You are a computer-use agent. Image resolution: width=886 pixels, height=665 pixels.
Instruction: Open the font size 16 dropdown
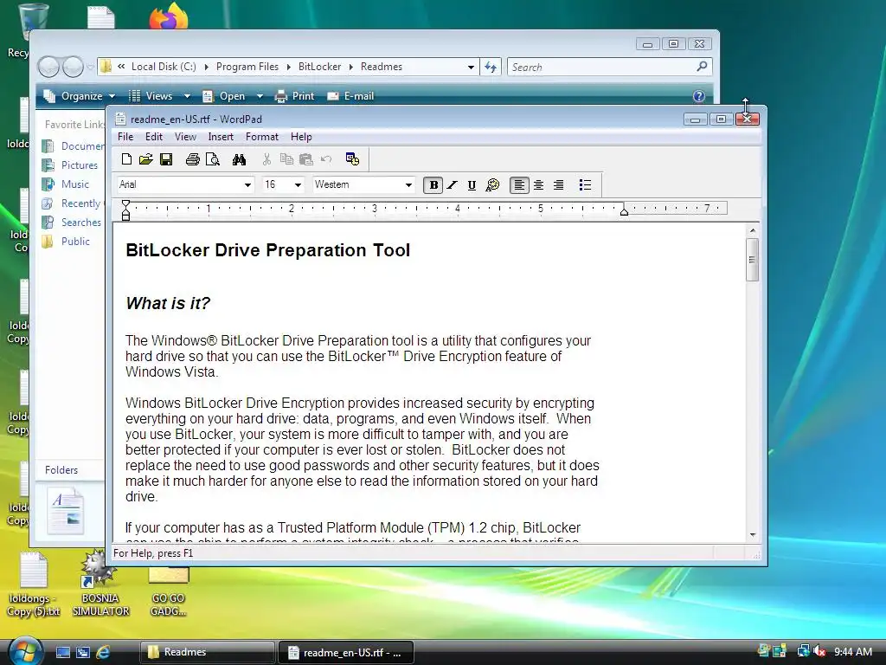(x=298, y=185)
